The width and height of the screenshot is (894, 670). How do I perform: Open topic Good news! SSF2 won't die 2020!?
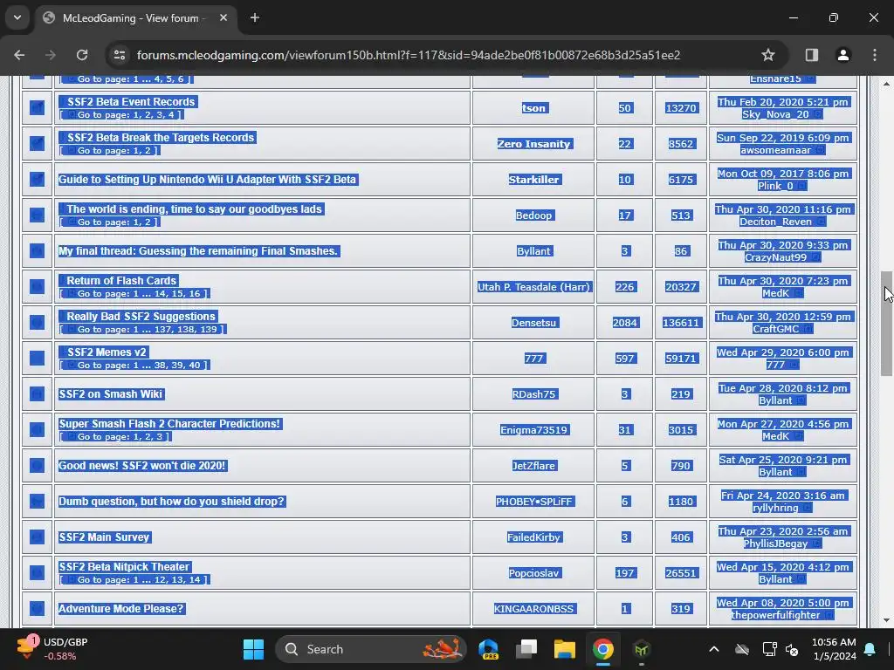tap(142, 466)
